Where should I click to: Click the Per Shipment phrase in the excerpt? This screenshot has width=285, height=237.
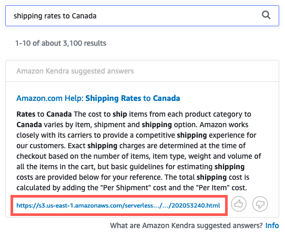click(127, 188)
